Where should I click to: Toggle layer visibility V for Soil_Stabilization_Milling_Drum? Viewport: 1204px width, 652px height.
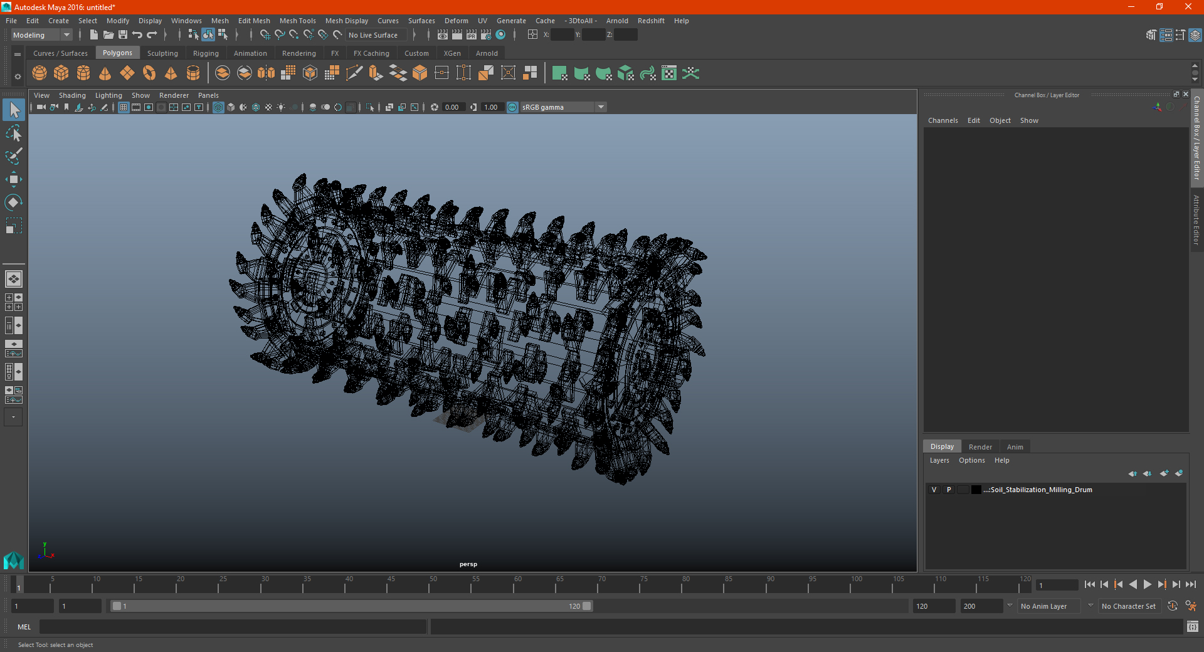[934, 490]
